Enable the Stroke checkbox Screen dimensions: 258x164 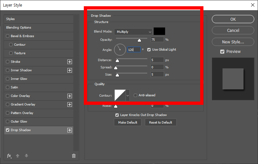coord(8,62)
